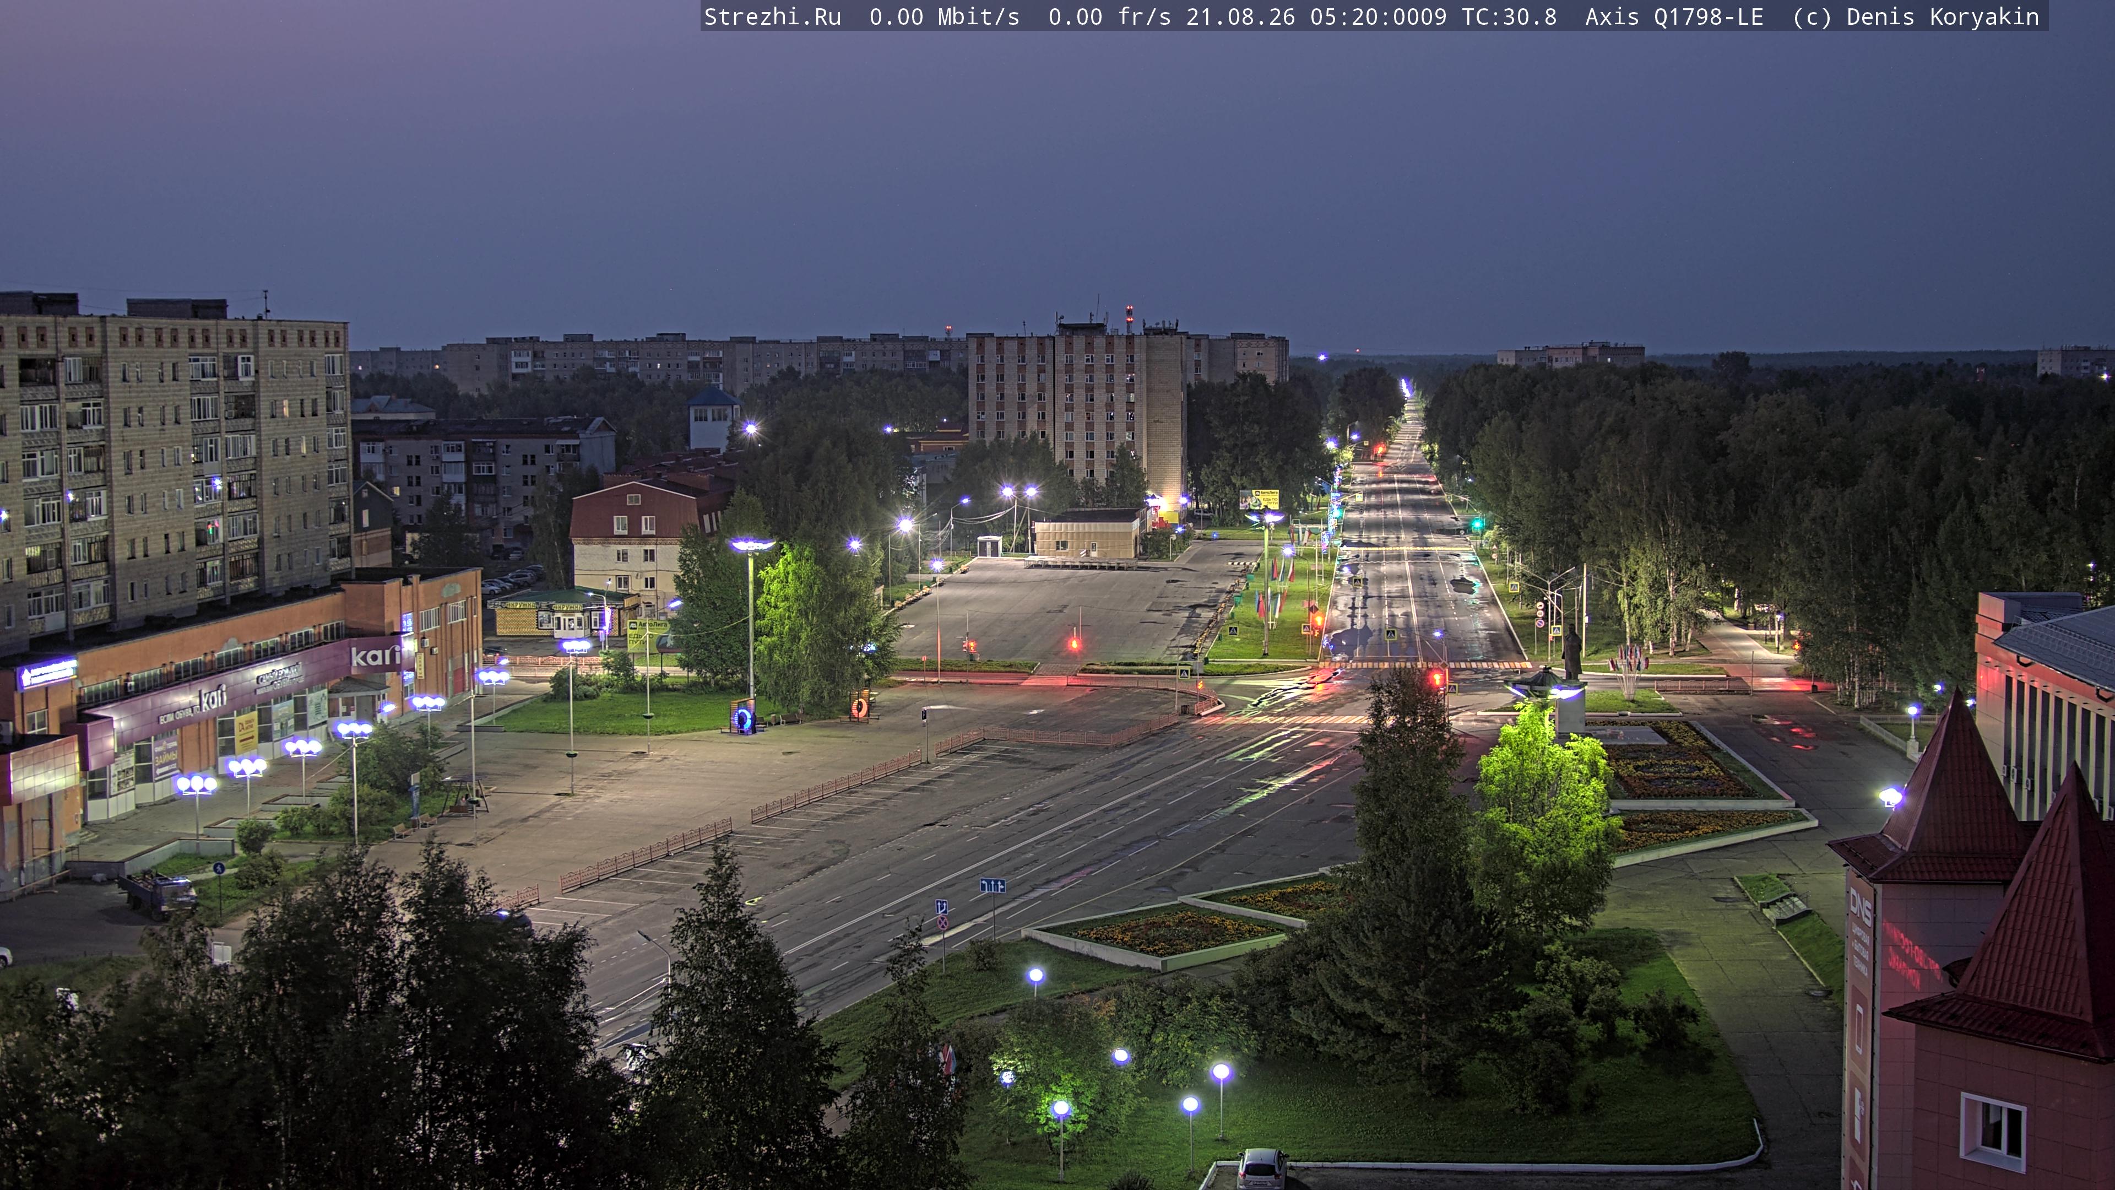The image size is (2115, 1190).
Task: Click the timestamp "05:20:0009"
Action: tap(1379, 17)
